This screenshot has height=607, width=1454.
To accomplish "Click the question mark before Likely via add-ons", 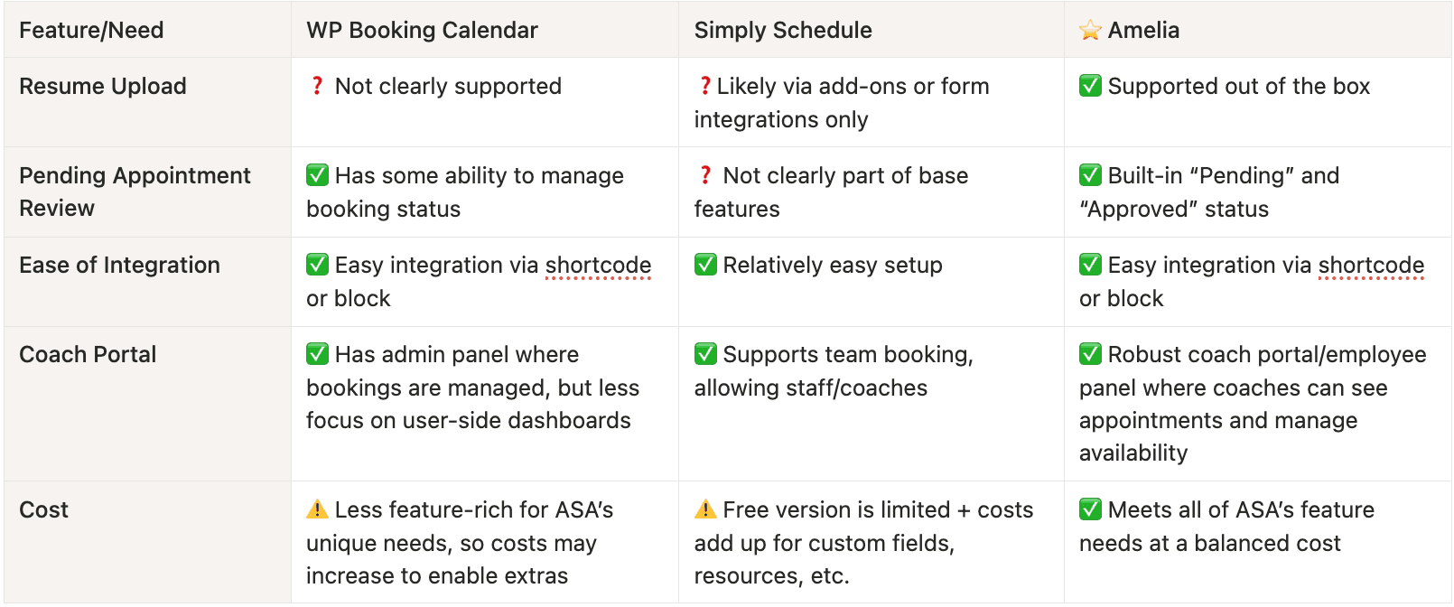I will pos(704,86).
